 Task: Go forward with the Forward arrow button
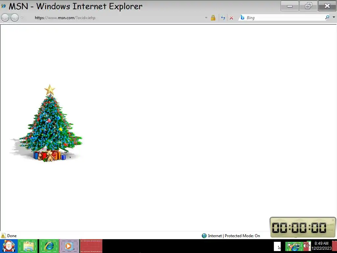[14, 18]
